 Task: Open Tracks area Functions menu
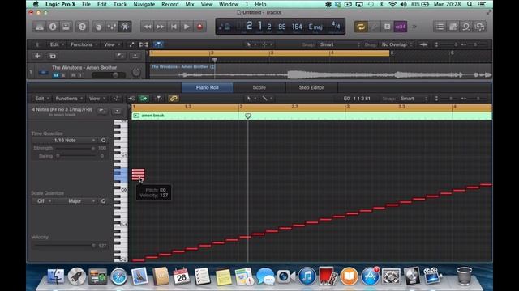coord(84,44)
